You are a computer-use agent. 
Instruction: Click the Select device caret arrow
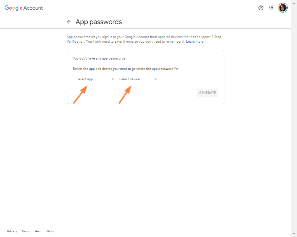pyautogui.click(x=156, y=79)
